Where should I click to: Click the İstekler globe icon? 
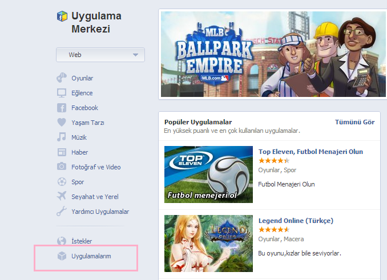point(62,241)
